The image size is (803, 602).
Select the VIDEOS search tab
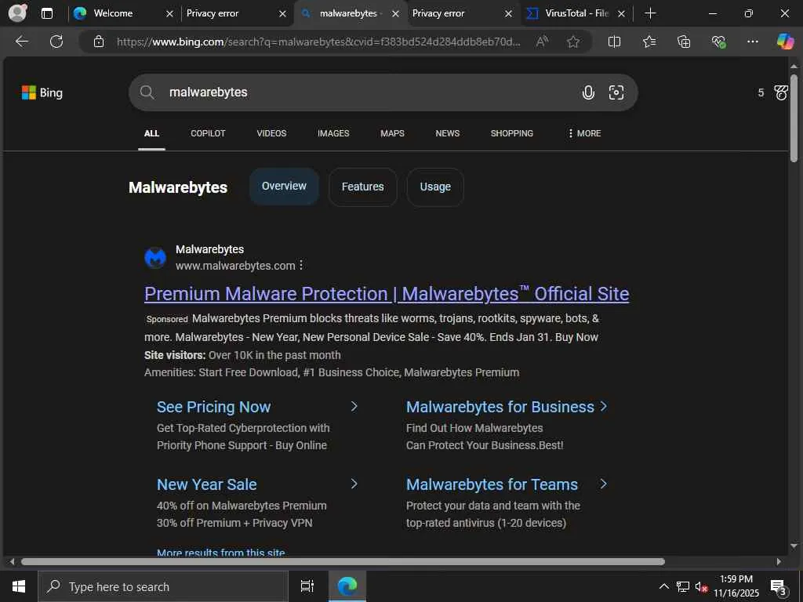click(271, 133)
